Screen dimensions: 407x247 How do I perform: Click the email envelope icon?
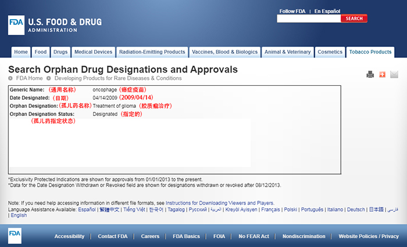pyautogui.click(x=394, y=74)
